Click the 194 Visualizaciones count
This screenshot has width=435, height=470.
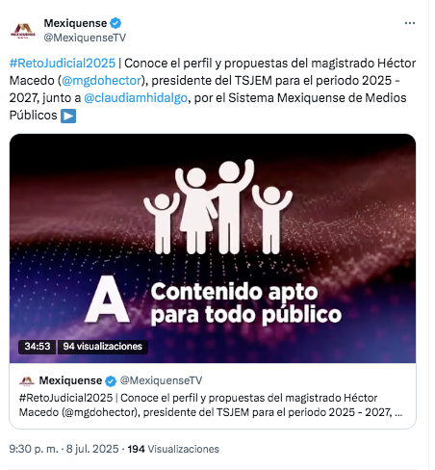(173, 449)
